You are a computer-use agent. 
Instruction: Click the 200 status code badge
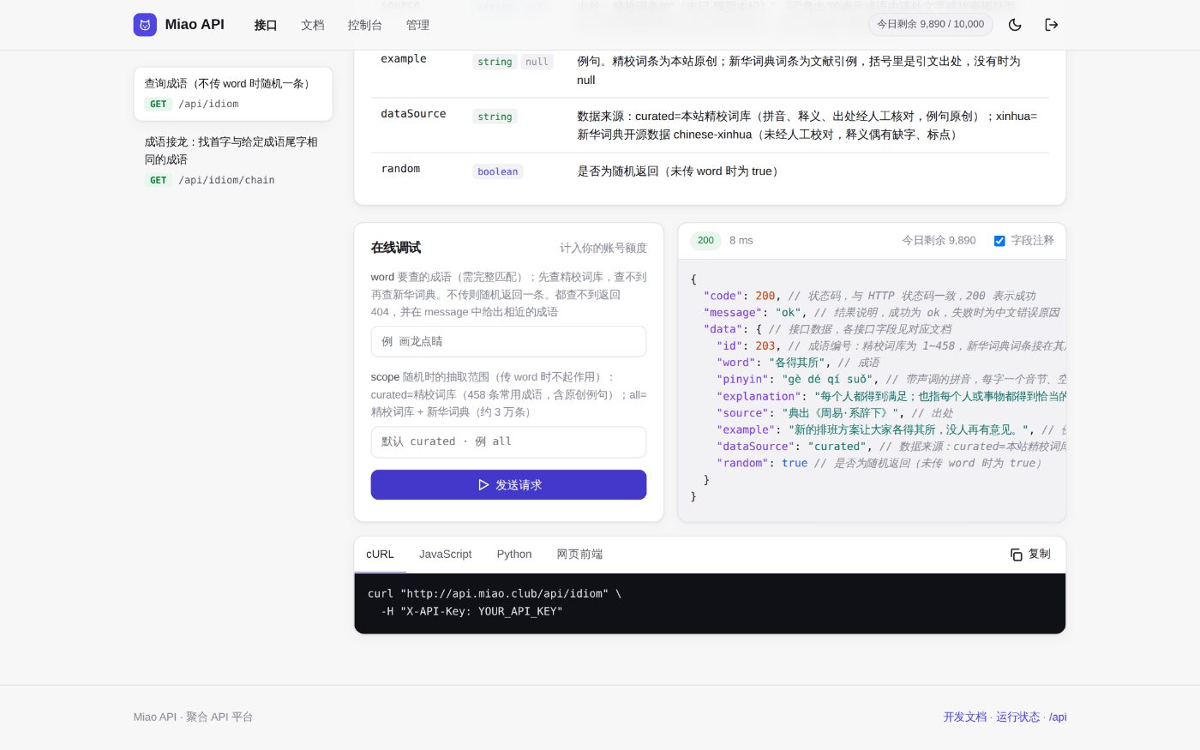705,241
